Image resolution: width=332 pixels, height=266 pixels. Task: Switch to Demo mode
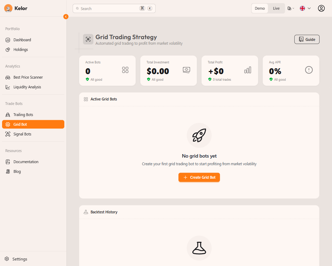click(x=260, y=8)
